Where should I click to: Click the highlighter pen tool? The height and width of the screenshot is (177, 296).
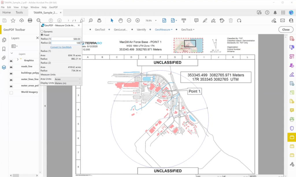[205, 21]
